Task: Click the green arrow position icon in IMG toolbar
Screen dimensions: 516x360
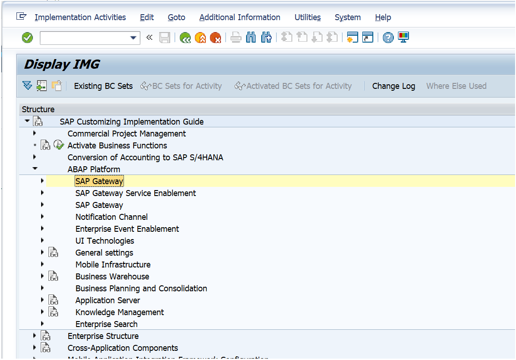Action: (42, 86)
